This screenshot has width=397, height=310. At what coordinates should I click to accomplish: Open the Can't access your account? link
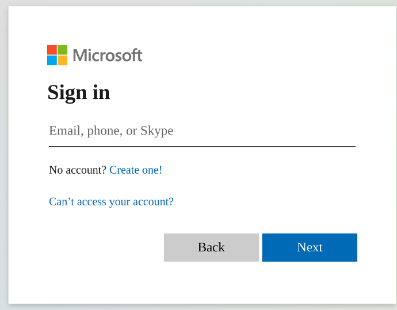[111, 202]
